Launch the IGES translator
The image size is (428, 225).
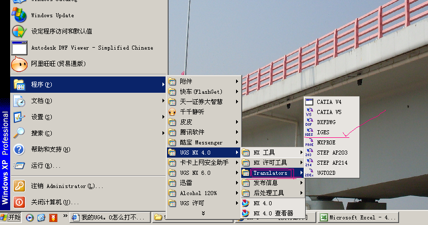332,132
